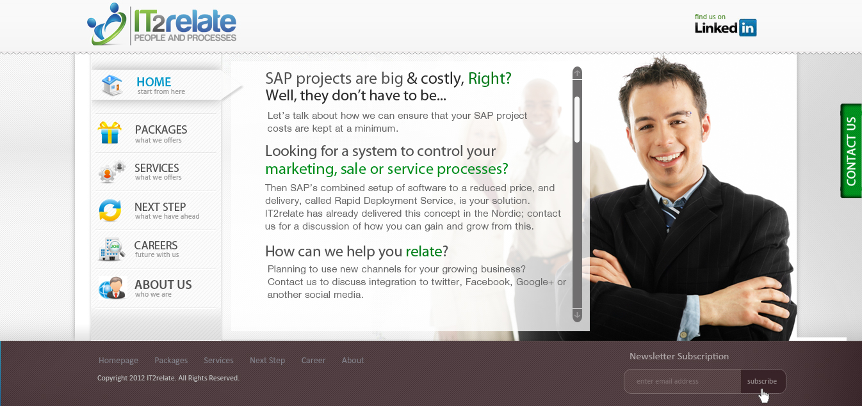Click the Home house icon
The width and height of the screenshot is (862, 406).
click(111, 85)
